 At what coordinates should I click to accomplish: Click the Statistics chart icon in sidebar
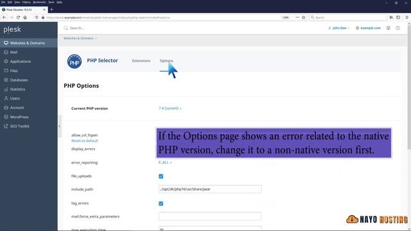6,89
